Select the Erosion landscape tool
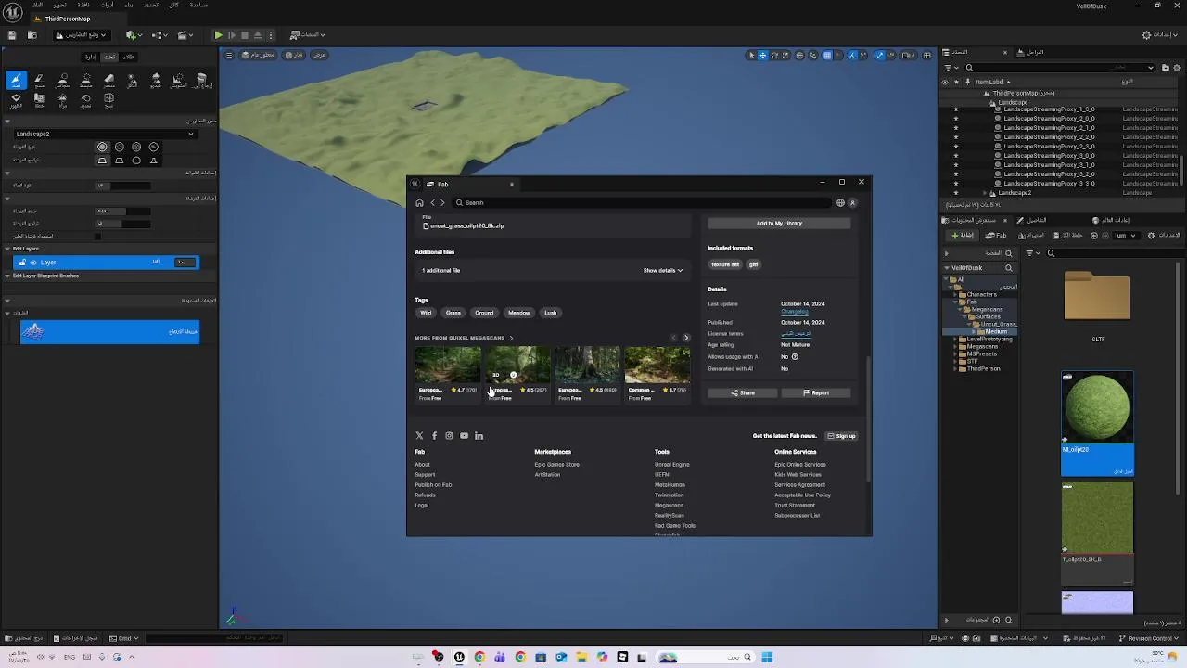 tap(132, 81)
